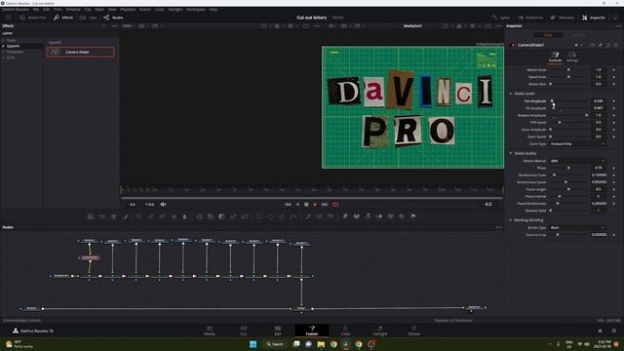
Task: Select the Tools category in Effects
Action: (x=11, y=40)
